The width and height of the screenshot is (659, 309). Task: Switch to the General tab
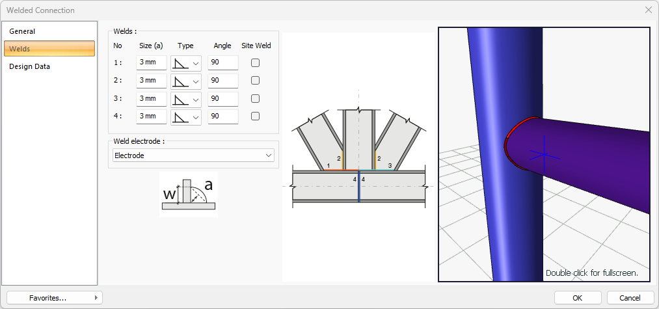pos(22,31)
